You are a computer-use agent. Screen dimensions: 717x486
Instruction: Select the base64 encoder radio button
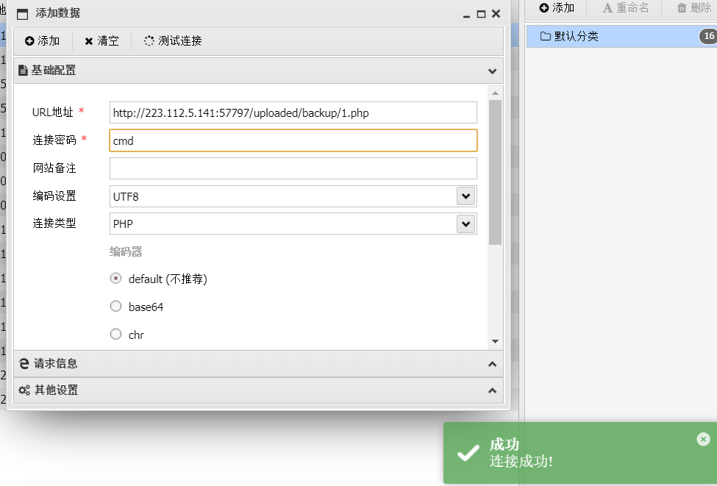pyautogui.click(x=115, y=307)
